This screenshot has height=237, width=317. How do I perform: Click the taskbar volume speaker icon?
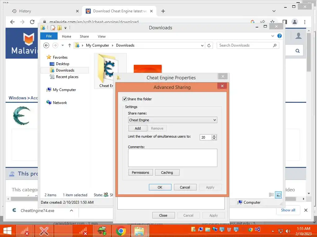288,231
